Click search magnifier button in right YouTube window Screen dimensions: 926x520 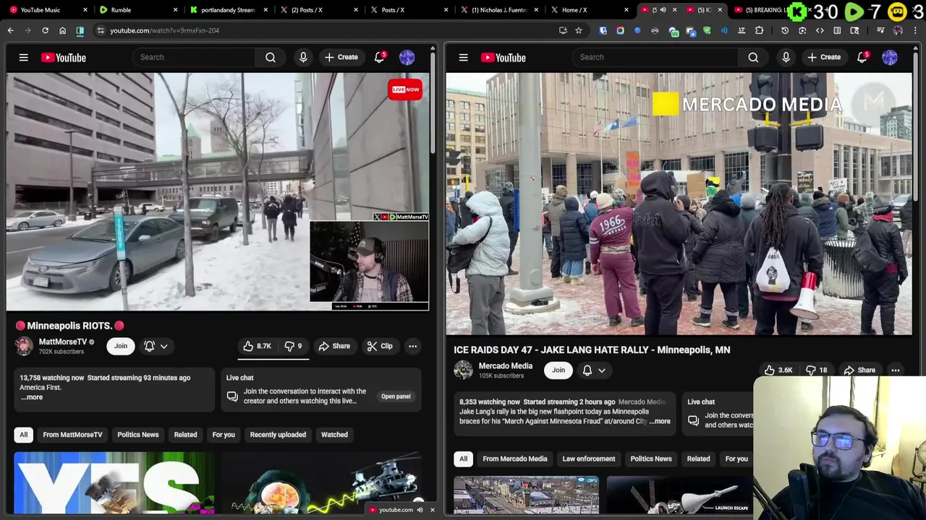(x=753, y=57)
